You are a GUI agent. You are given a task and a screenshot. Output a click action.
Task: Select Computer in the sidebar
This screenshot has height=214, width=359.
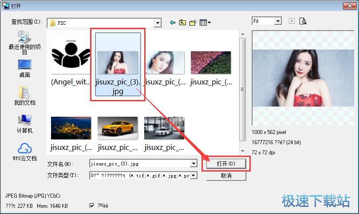coord(24,123)
